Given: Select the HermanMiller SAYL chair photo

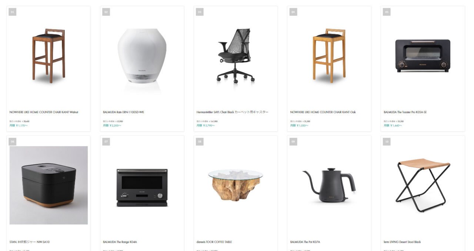Looking at the screenshot, I should (236, 56).
